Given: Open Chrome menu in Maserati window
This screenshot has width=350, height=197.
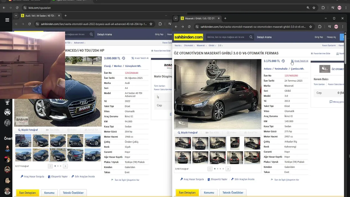Looking at the screenshot, I should click(x=343, y=27).
